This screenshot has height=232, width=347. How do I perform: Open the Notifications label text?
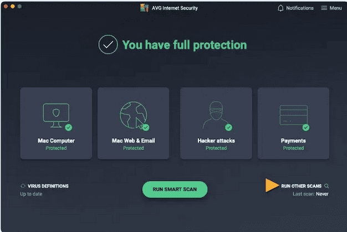(x=300, y=8)
